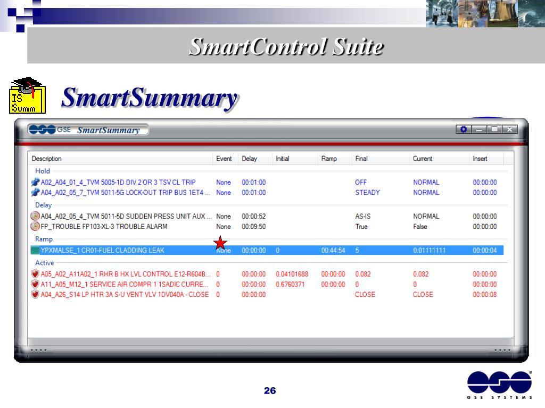Click pin icon of LOCK-OUT TRIP BUS row
Viewport: 545px width, 408px height.
pos(35,192)
